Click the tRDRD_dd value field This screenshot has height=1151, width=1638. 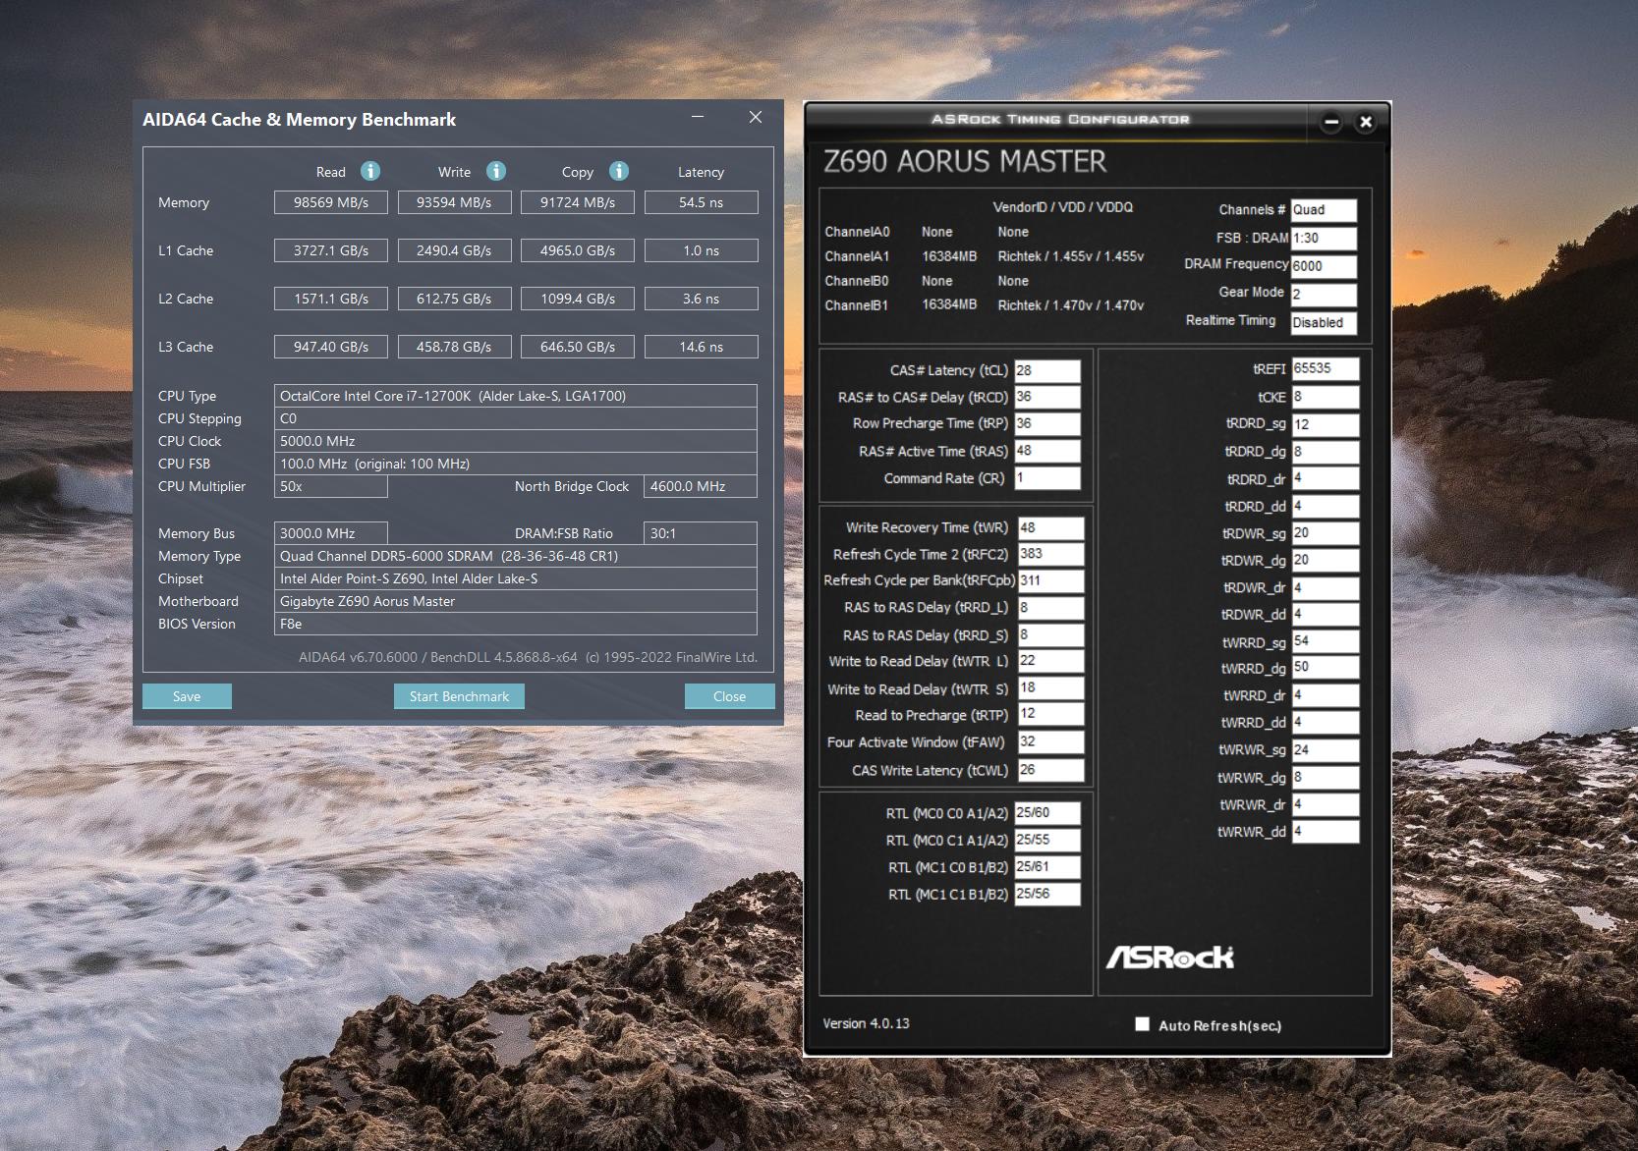[1325, 507]
